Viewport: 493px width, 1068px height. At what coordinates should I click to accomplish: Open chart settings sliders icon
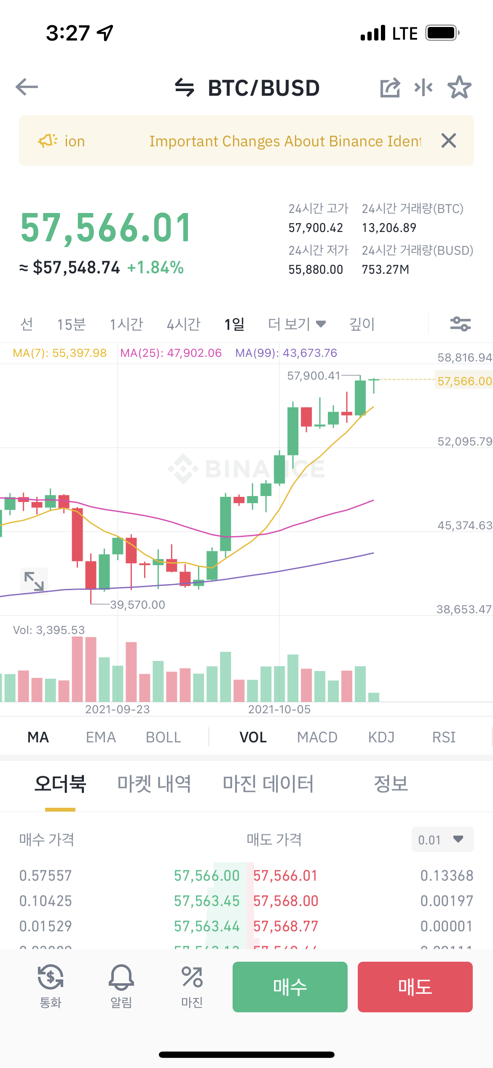point(460,324)
